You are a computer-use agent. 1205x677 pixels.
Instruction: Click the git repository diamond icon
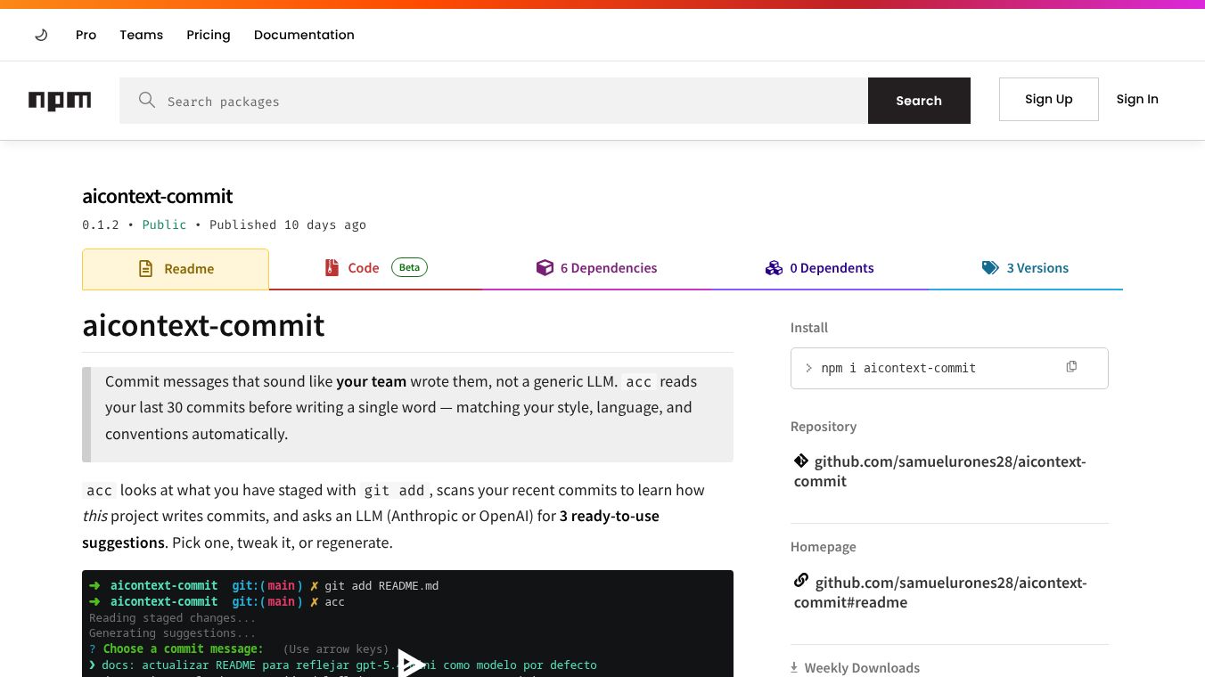tap(801, 461)
